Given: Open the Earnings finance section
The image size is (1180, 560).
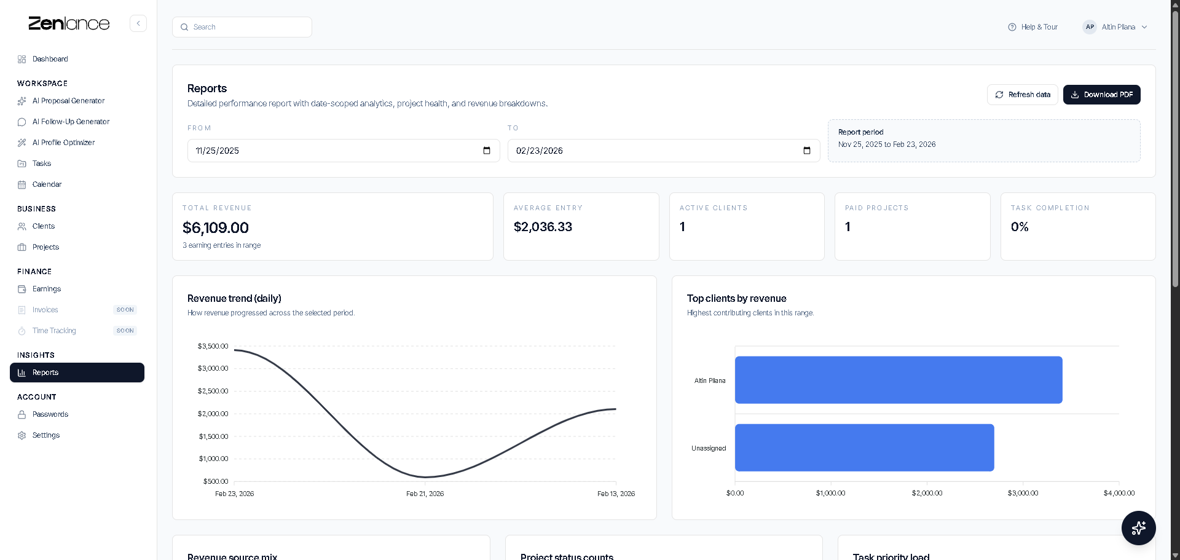Looking at the screenshot, I should 46,289.
